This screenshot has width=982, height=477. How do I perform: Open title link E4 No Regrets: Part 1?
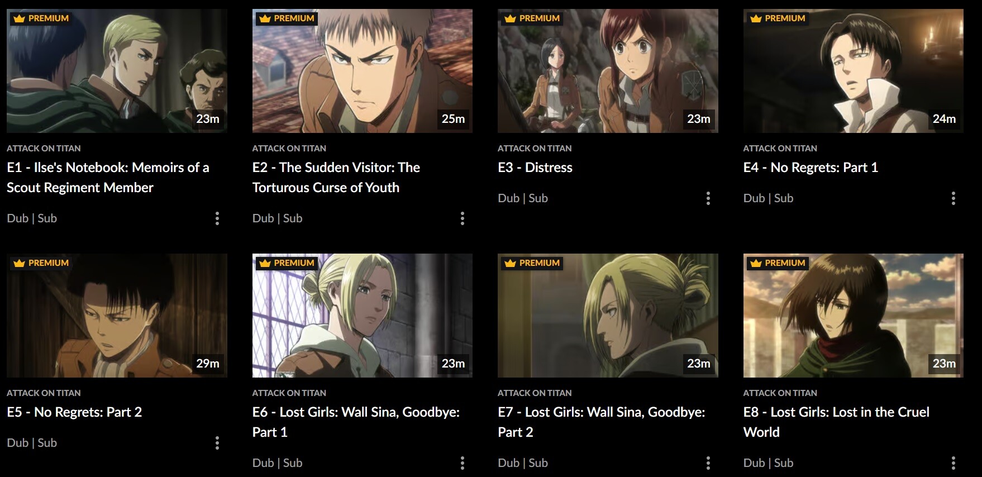[811, 168]
